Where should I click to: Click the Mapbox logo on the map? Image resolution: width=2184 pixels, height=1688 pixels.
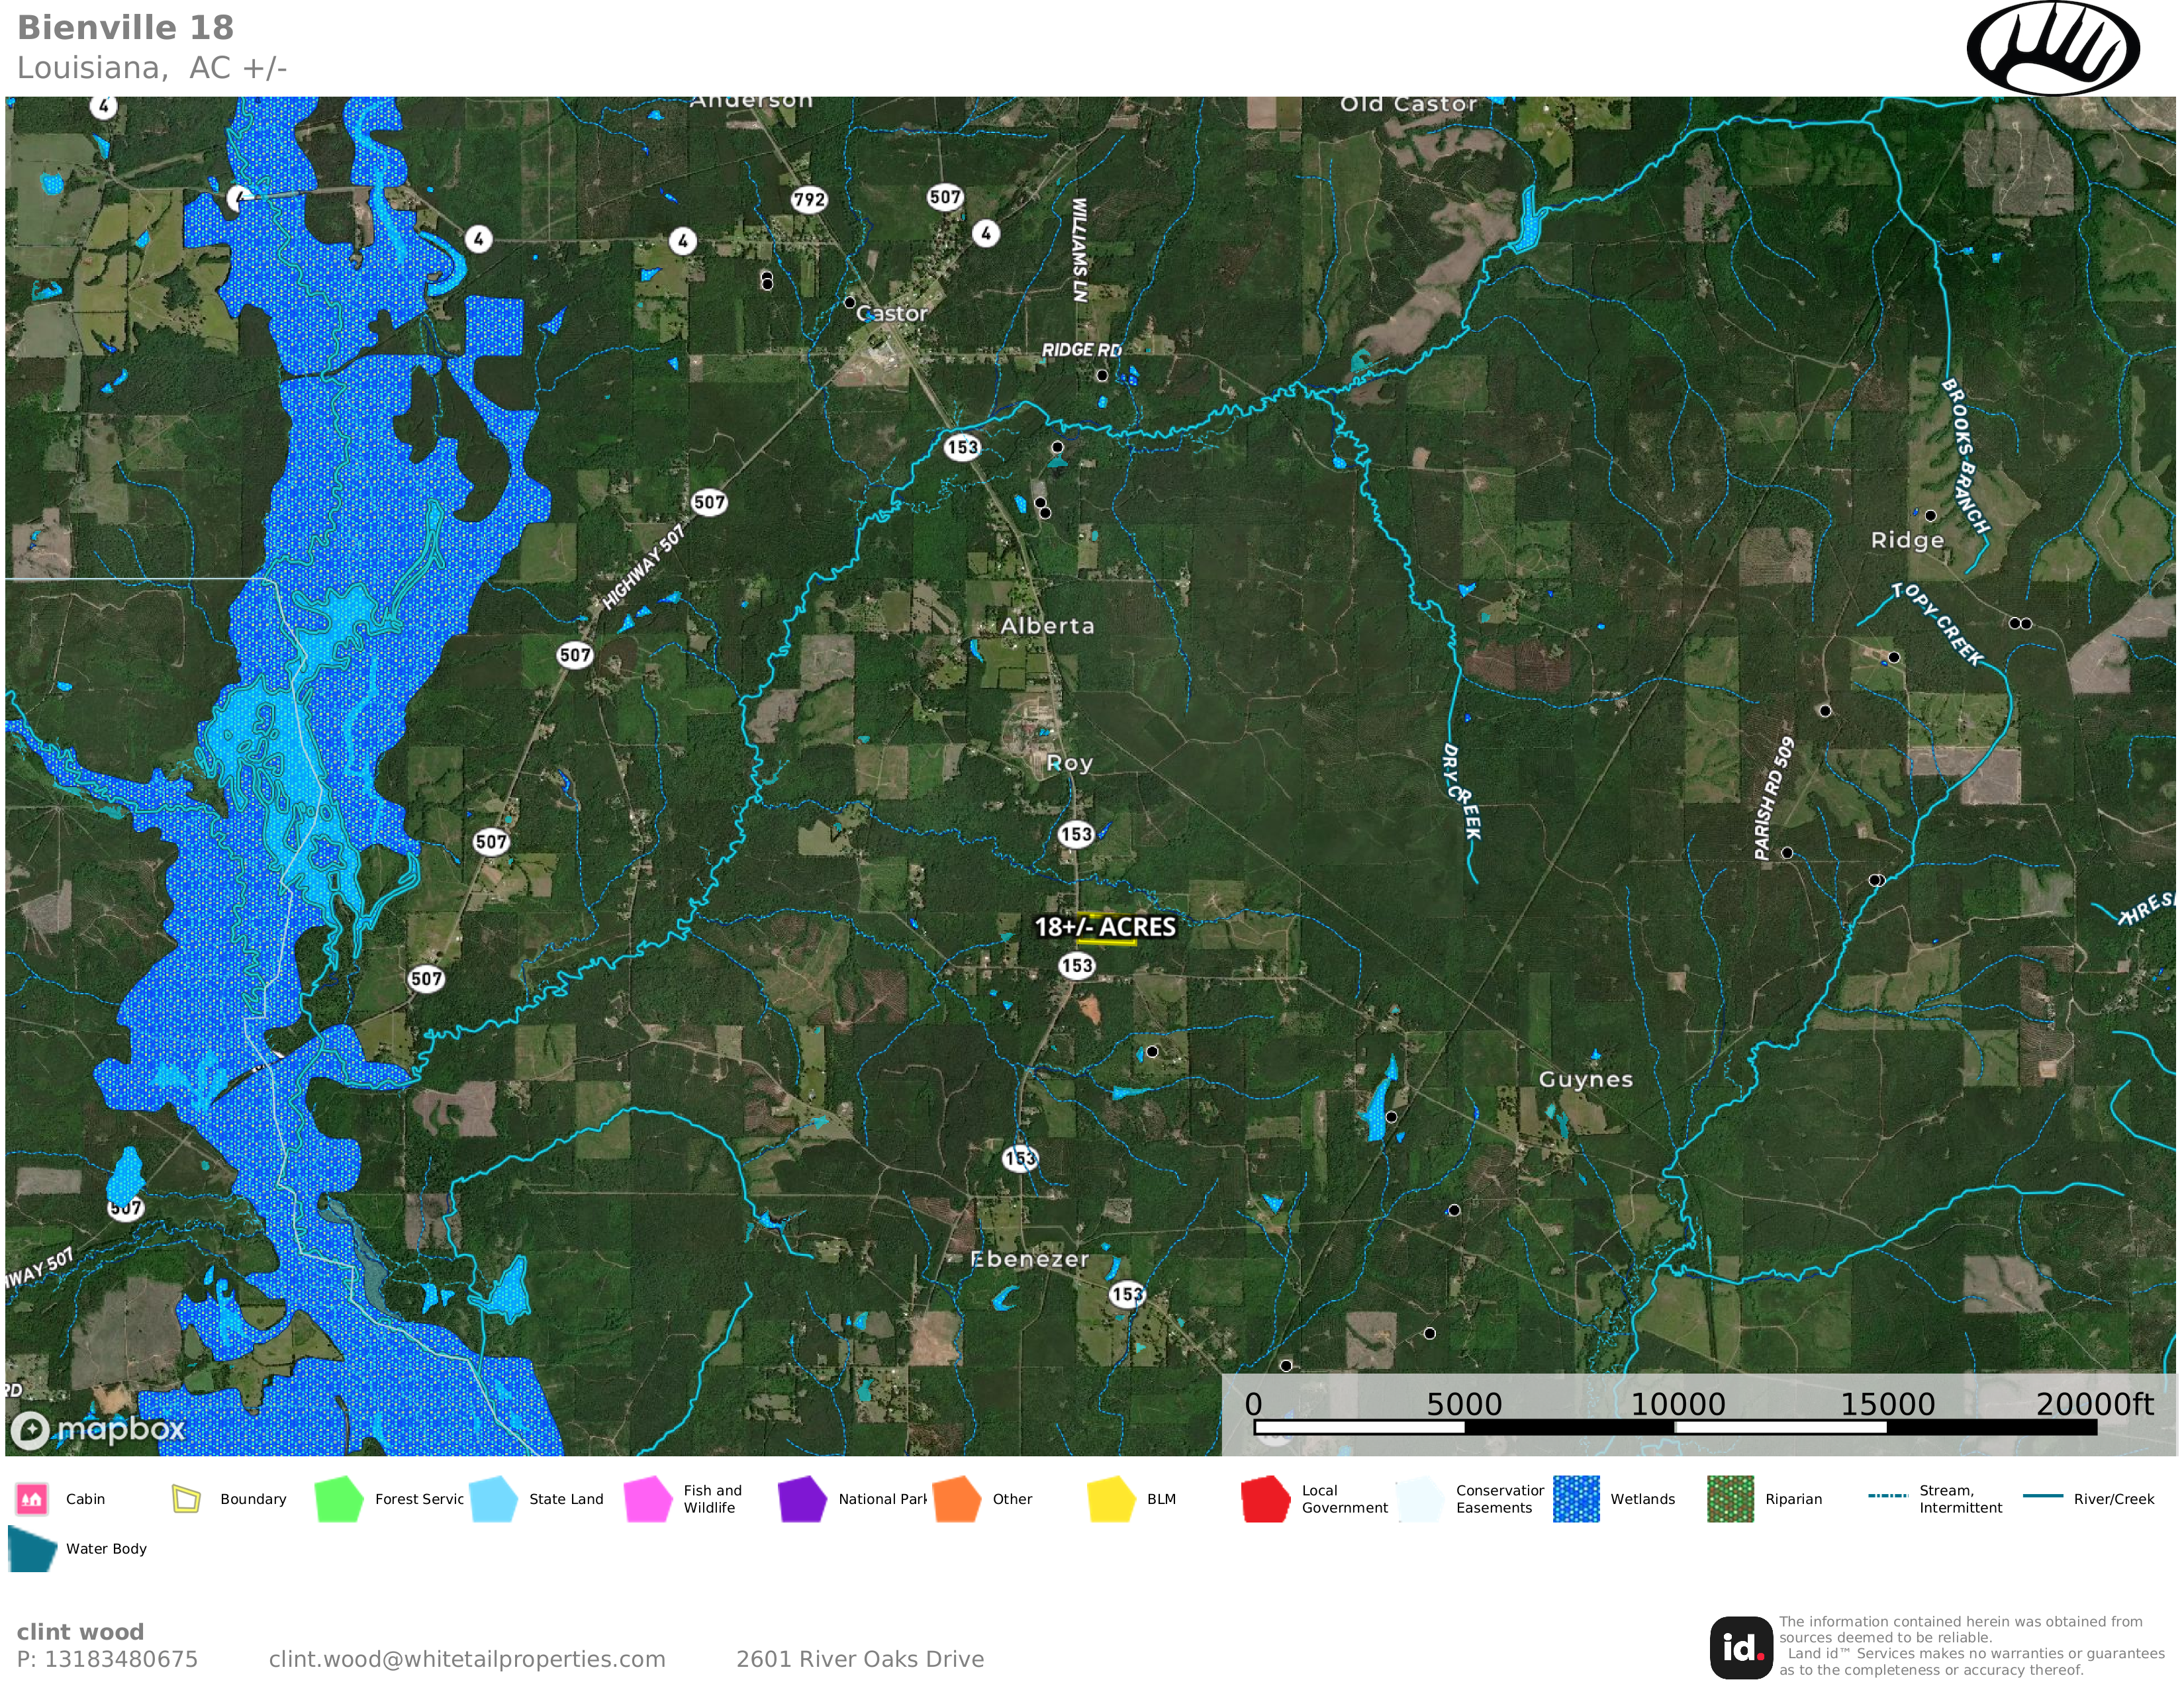pyautogui.click(x=97, y=1429)
